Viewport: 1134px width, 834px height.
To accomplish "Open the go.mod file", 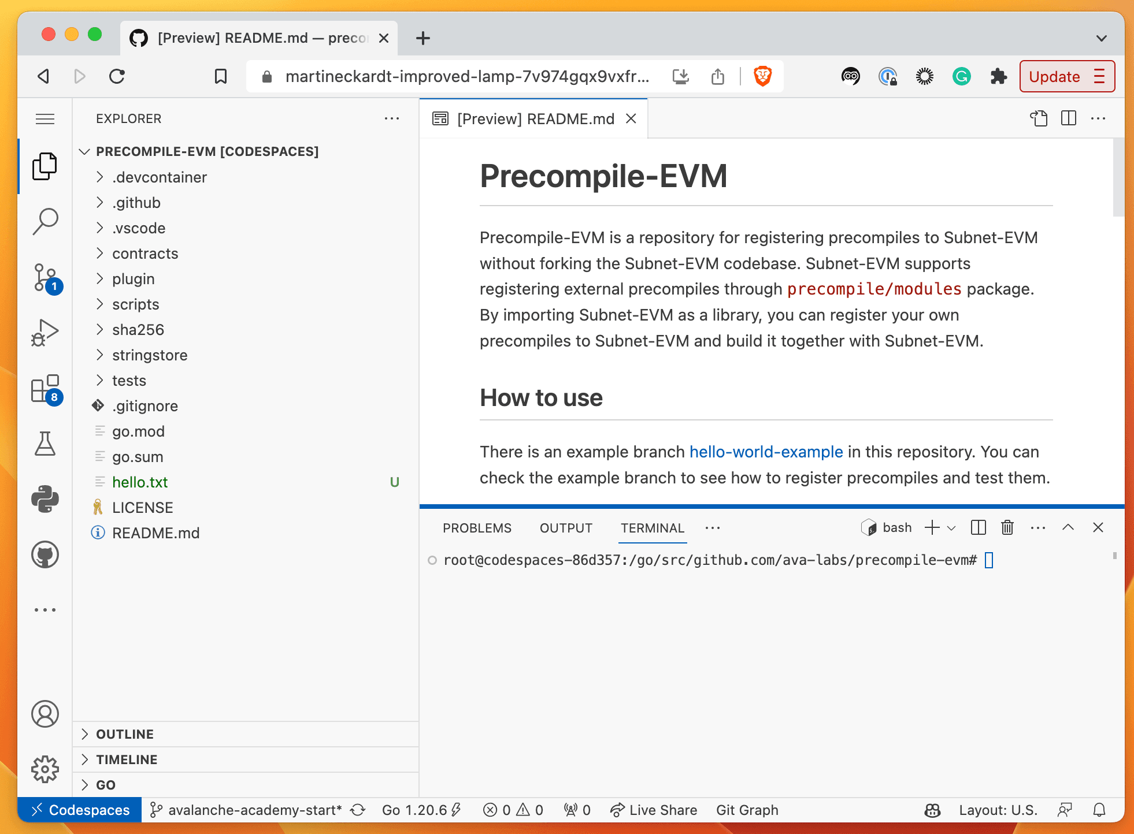I will click(138, 431).
